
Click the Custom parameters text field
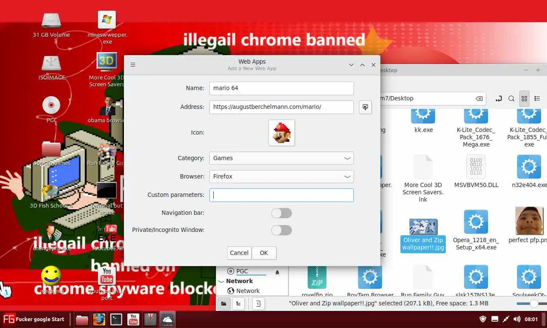coord(282,195)
